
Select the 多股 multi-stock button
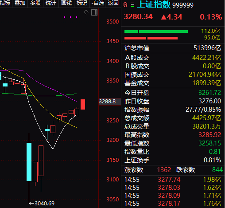(35, 3)
